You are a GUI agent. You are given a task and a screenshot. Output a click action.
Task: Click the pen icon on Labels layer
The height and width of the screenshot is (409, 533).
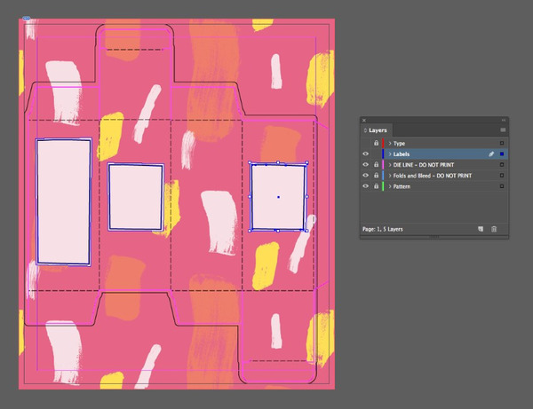[490, 153]
